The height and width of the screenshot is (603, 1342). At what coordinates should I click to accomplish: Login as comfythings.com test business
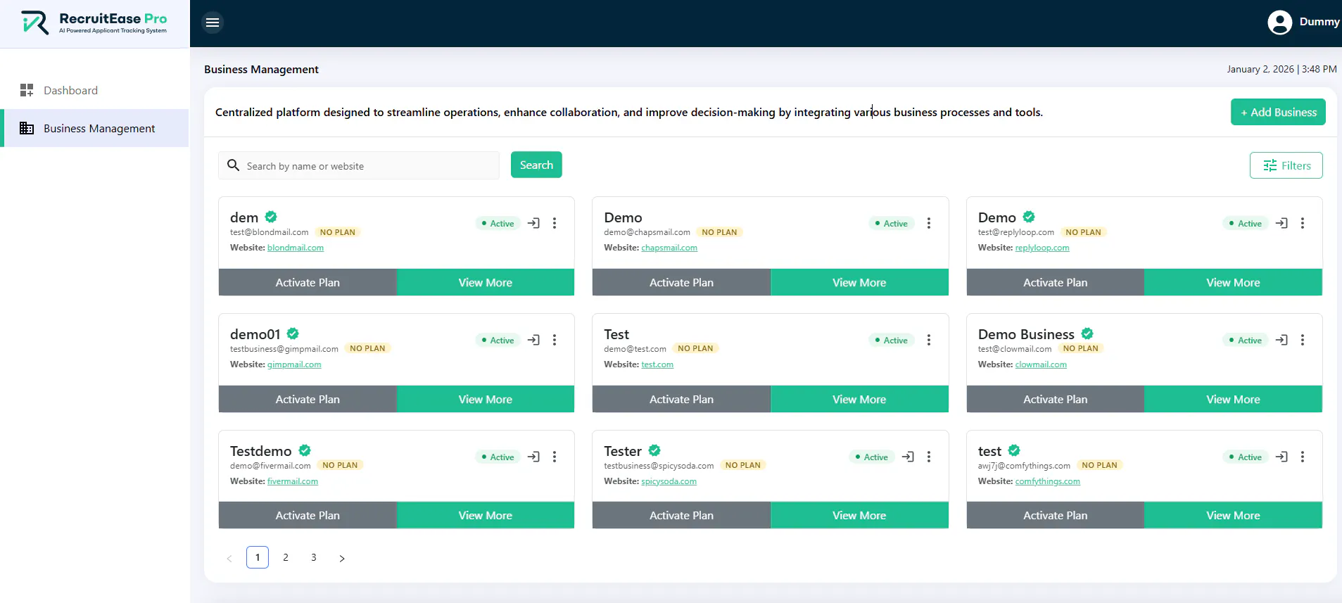pos(1282,457)
